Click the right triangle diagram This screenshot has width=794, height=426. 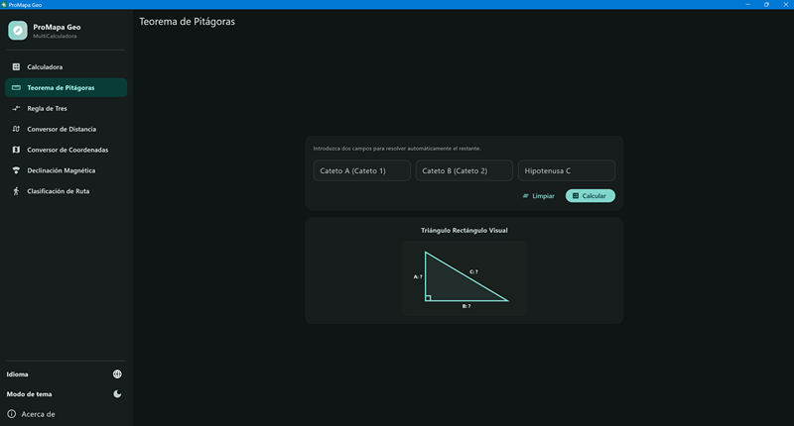click(x=465, y=277)
